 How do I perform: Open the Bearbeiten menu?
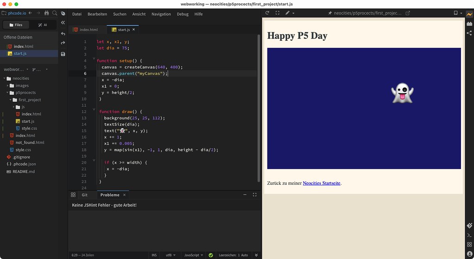click(x=97, y=14)
